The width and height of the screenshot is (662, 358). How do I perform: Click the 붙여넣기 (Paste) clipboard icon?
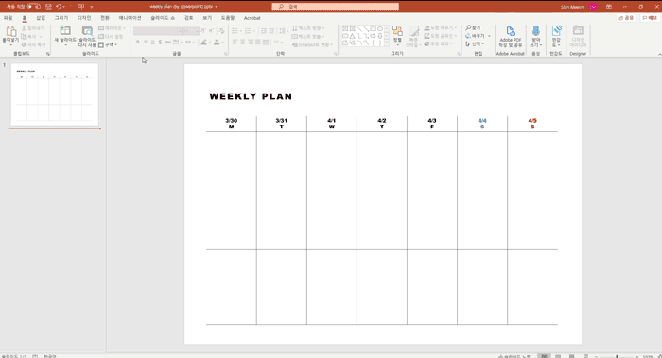pos(10,32)
